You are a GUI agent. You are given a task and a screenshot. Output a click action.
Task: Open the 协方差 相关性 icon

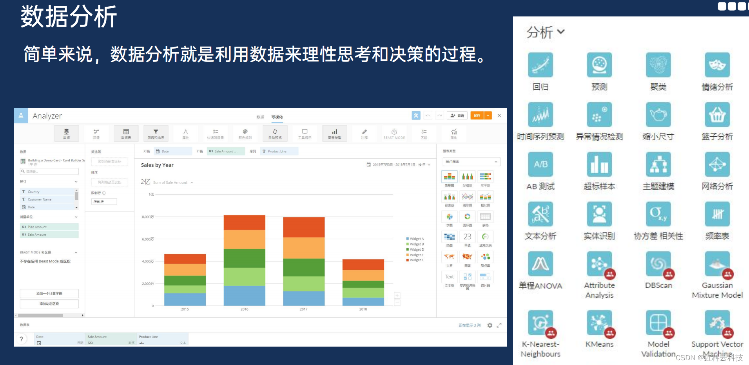(658, 214)
